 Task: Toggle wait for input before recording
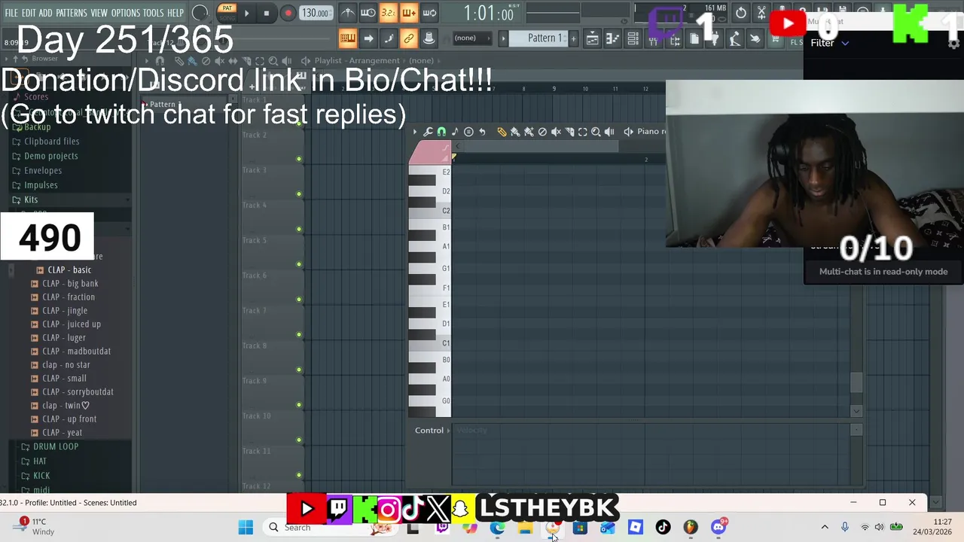pos(368,13)
